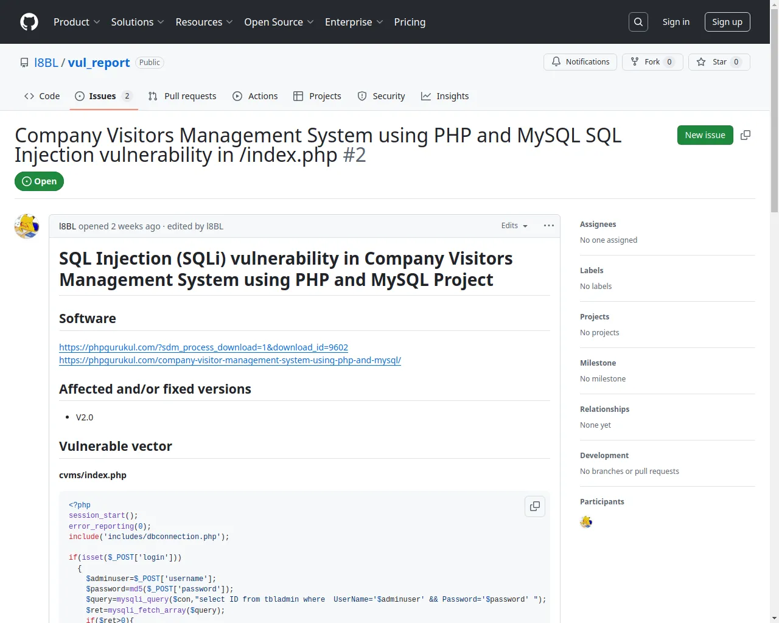Click the 'Assignees' sidebar heading
The image size is (779, 623).
pyautogui.click(x=598, y=224)
